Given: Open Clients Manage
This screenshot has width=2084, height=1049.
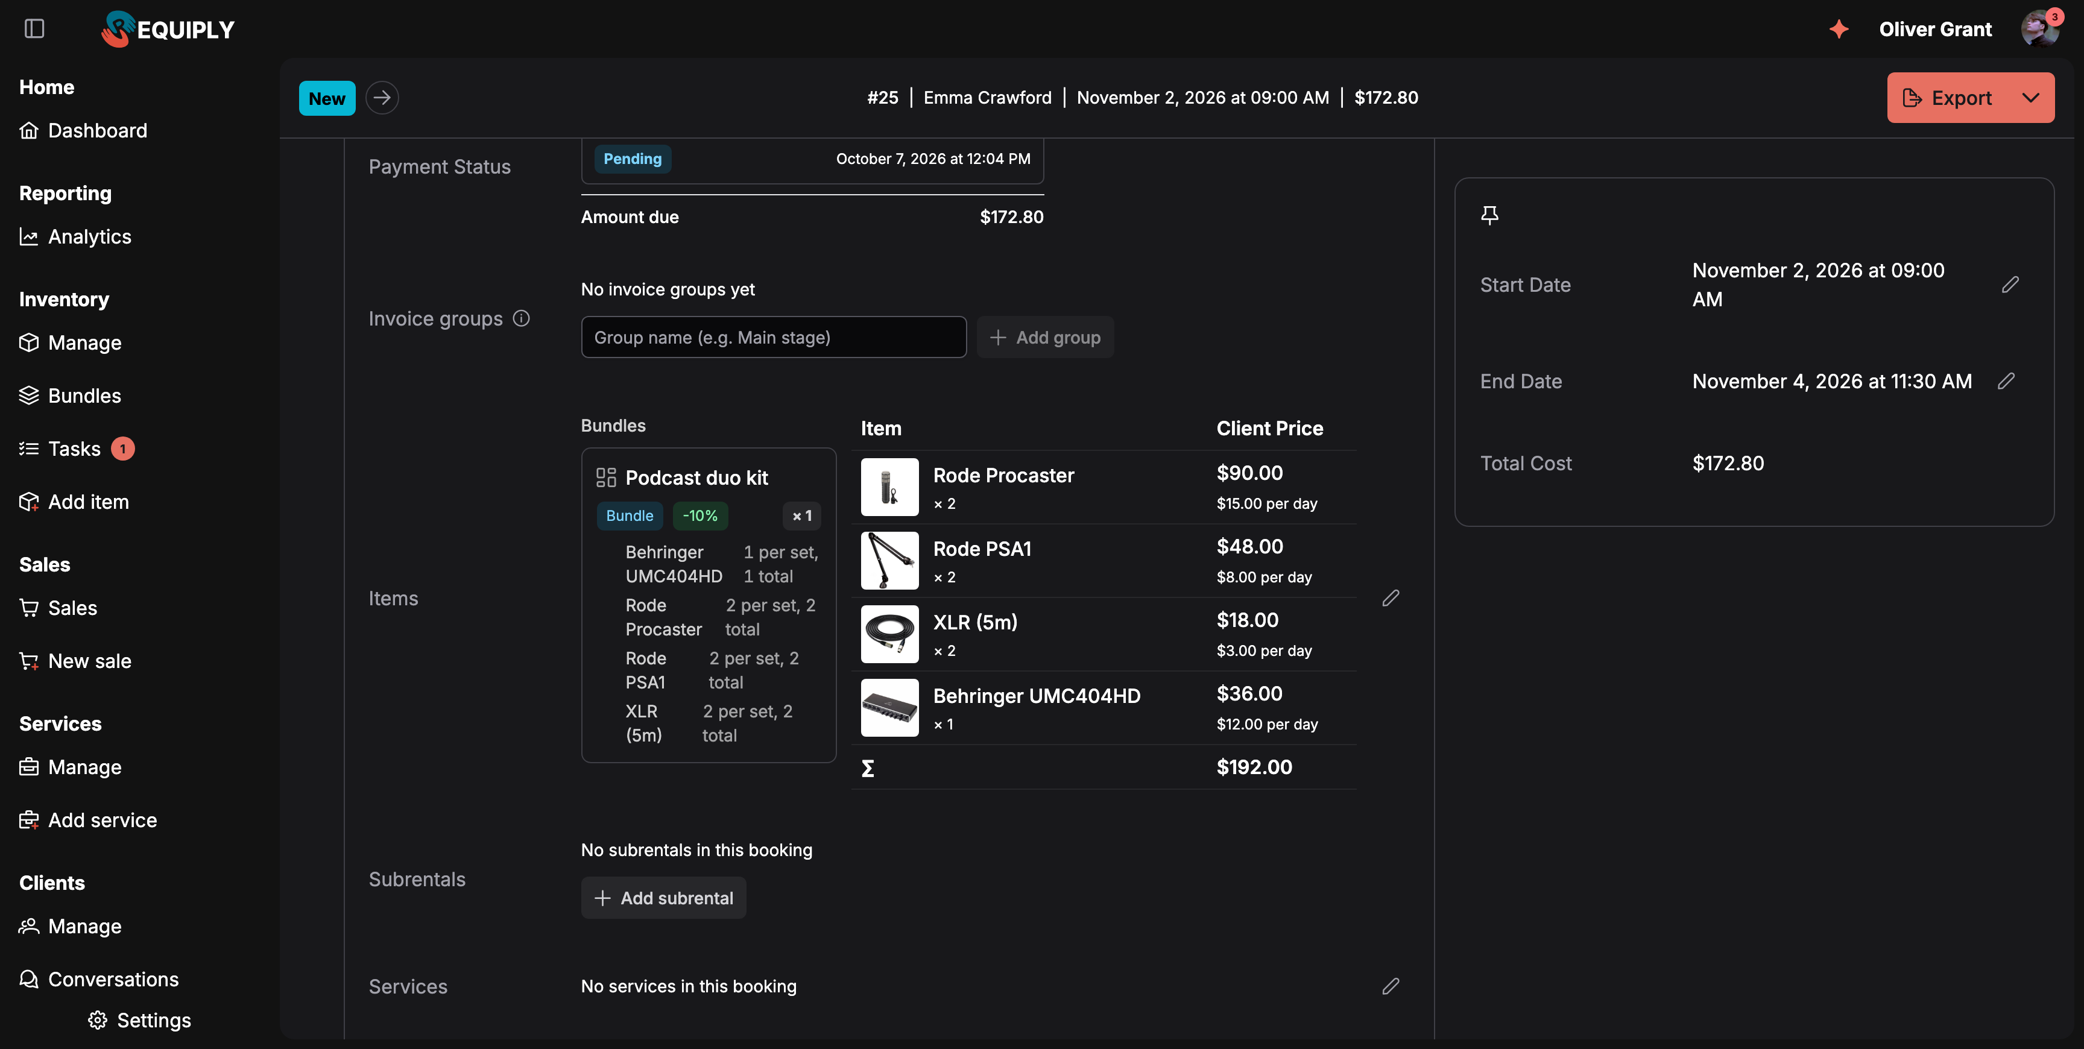Looking at the screenshot, I should pos(71,925).
